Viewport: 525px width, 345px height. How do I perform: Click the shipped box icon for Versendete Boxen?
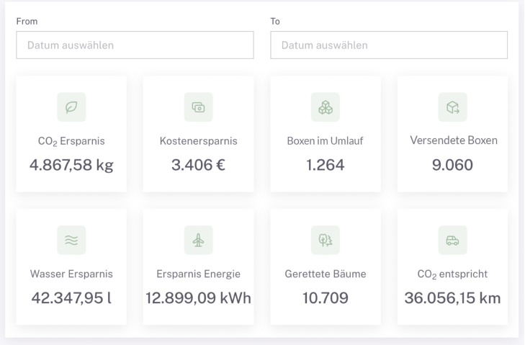[x=453, y=107]
